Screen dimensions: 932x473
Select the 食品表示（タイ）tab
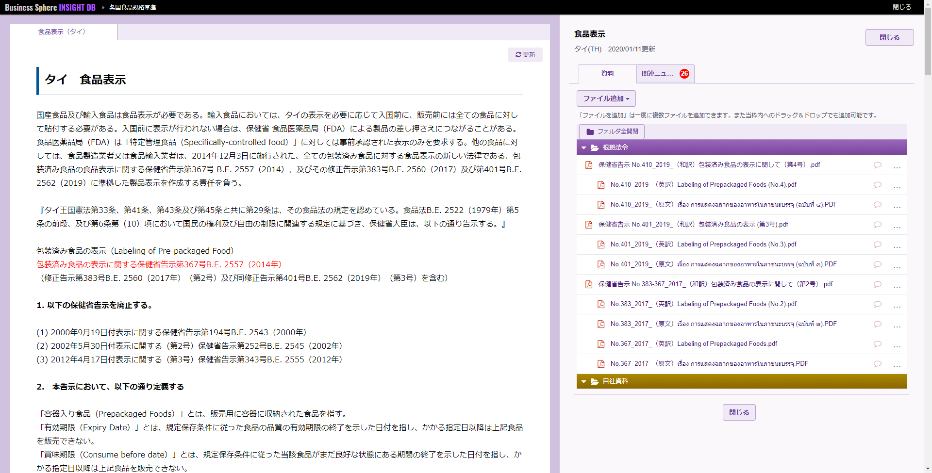point(62,32)
